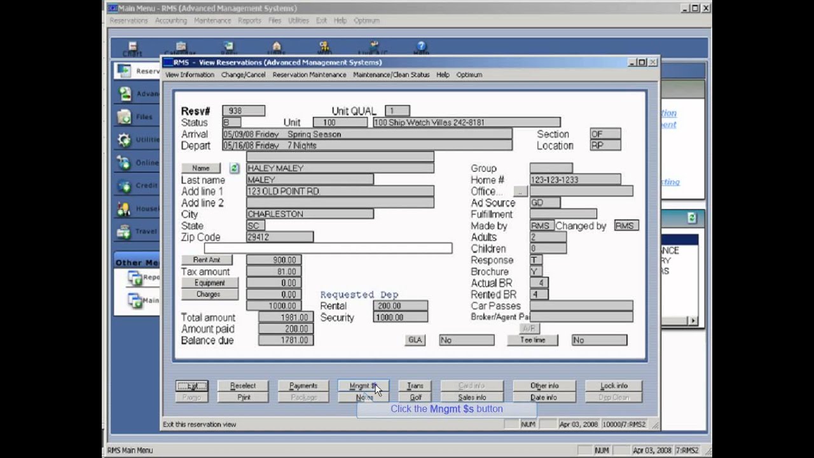This screenshot has width=814, height=458.
Task: Click the green refresh icon beside Name
Action: pos(234,169)
